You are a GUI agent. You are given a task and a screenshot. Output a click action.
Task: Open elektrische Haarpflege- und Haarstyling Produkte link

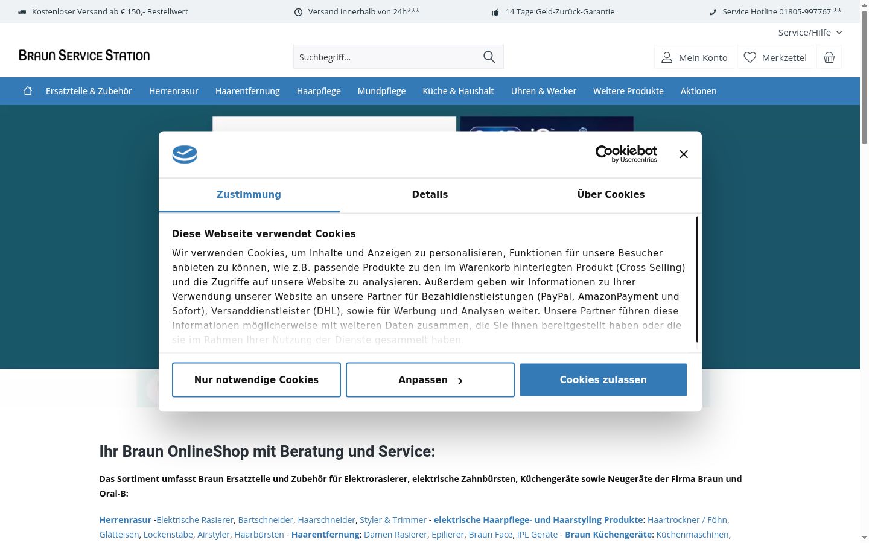click(538, 519)
